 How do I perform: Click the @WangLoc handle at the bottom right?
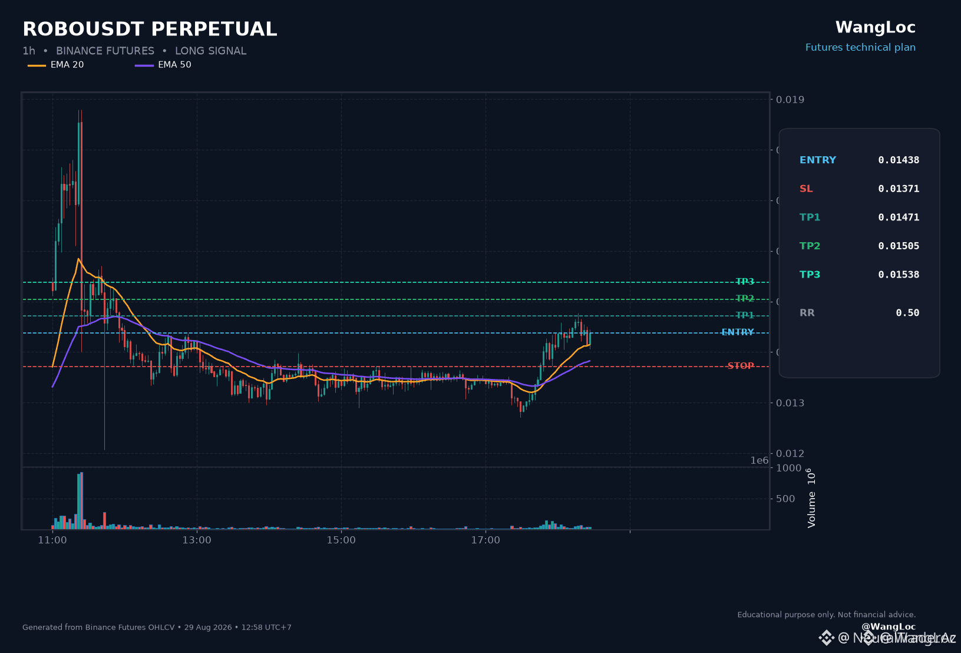[x=889, y=626]
